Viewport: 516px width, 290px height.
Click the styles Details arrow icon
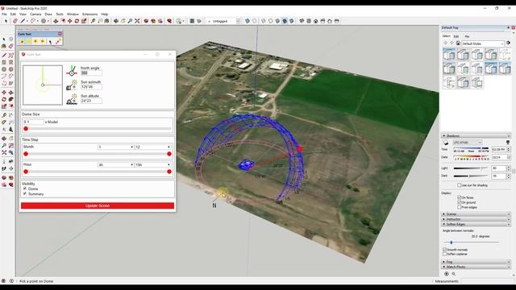tap(509, 43)
